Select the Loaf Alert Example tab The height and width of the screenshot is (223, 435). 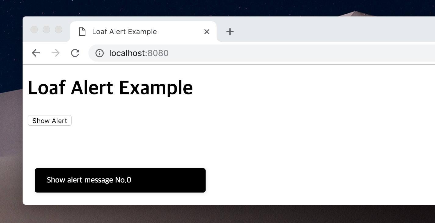tap(143, 32)
